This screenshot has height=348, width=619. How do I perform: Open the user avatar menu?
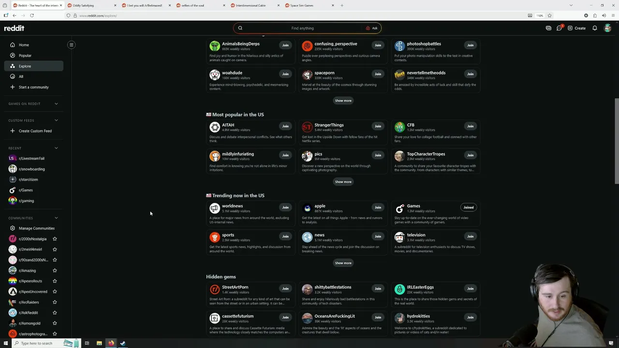[608, 28]
